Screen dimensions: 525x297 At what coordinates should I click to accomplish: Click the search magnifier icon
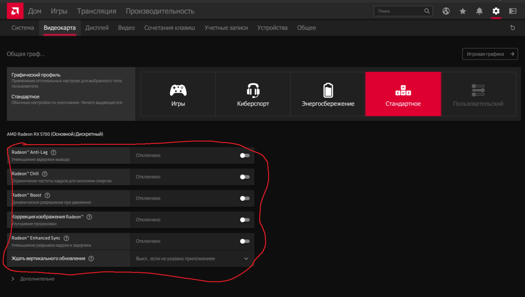point(427,11)
